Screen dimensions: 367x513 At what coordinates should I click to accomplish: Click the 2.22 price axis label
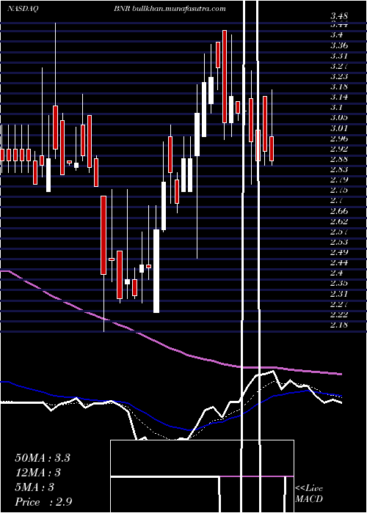click(339, 314)
